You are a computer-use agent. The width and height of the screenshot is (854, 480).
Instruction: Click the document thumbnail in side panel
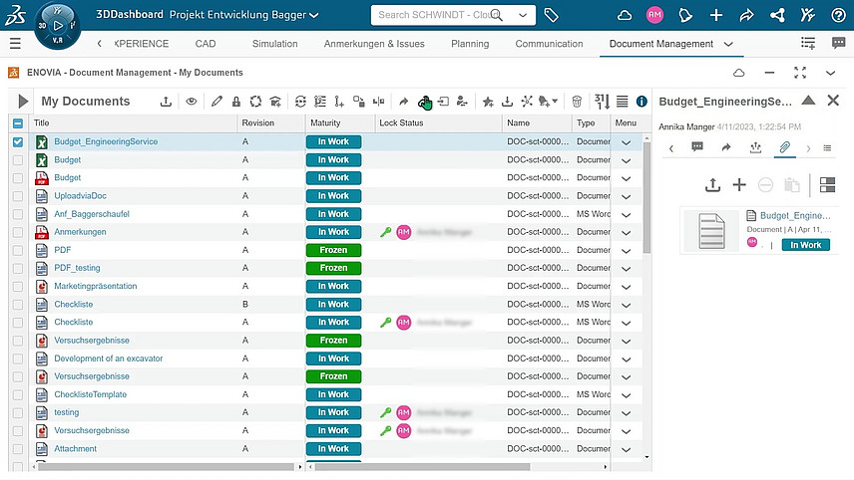(711, 231)
